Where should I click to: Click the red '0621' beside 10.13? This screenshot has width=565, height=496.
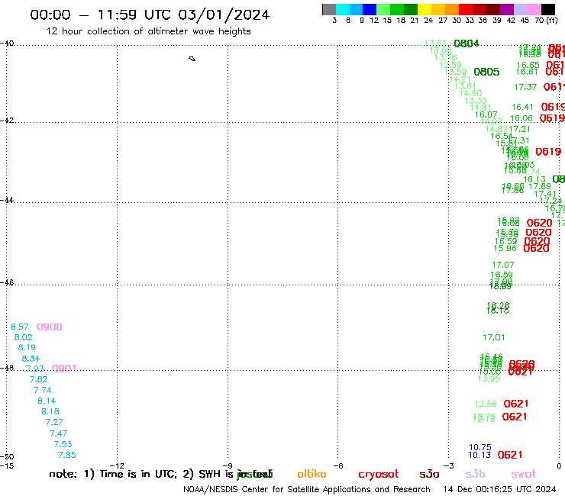pyautogui.click(x=510, y=455)
